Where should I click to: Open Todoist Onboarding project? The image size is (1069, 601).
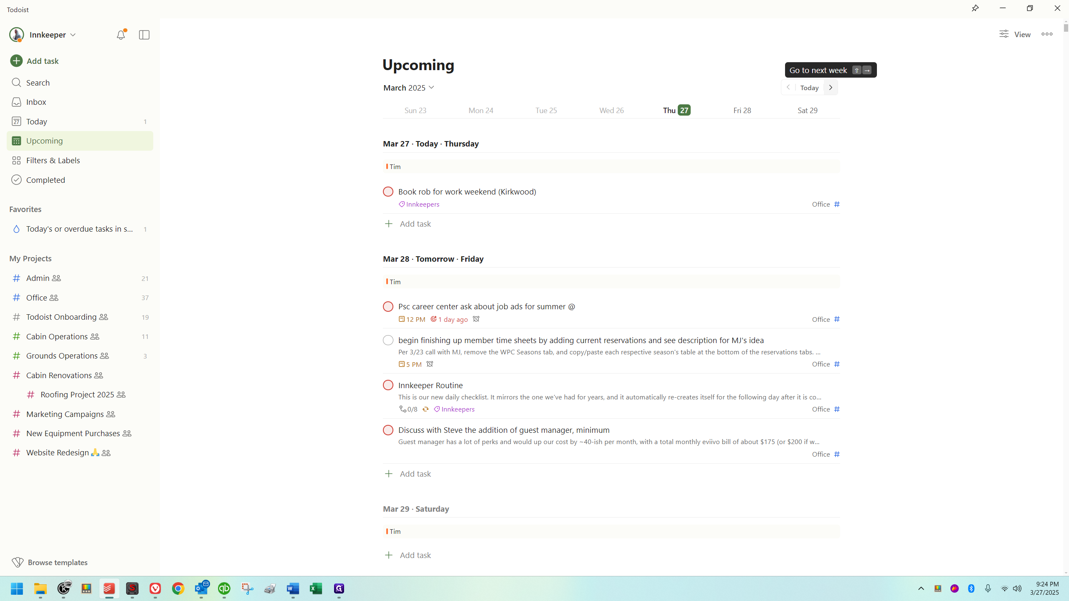(80, 317)
